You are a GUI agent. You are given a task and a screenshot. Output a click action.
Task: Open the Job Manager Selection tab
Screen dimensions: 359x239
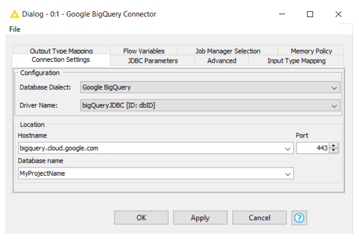(228, 51)
